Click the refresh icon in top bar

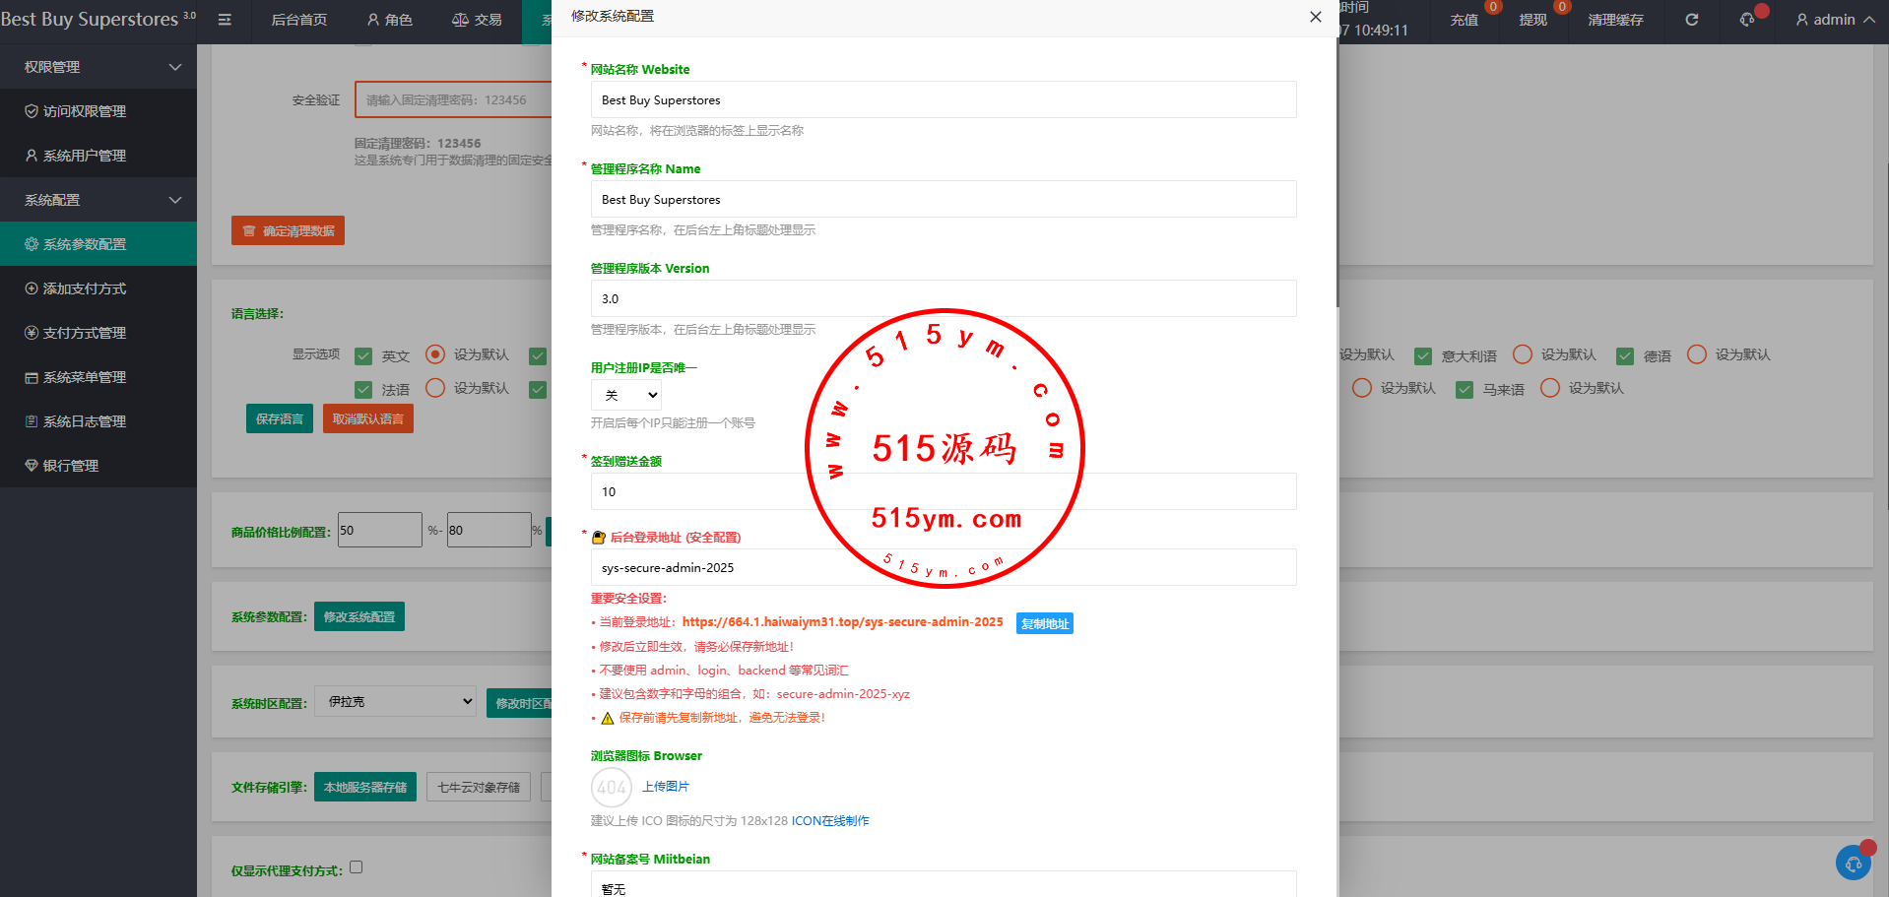(1691, 20)
